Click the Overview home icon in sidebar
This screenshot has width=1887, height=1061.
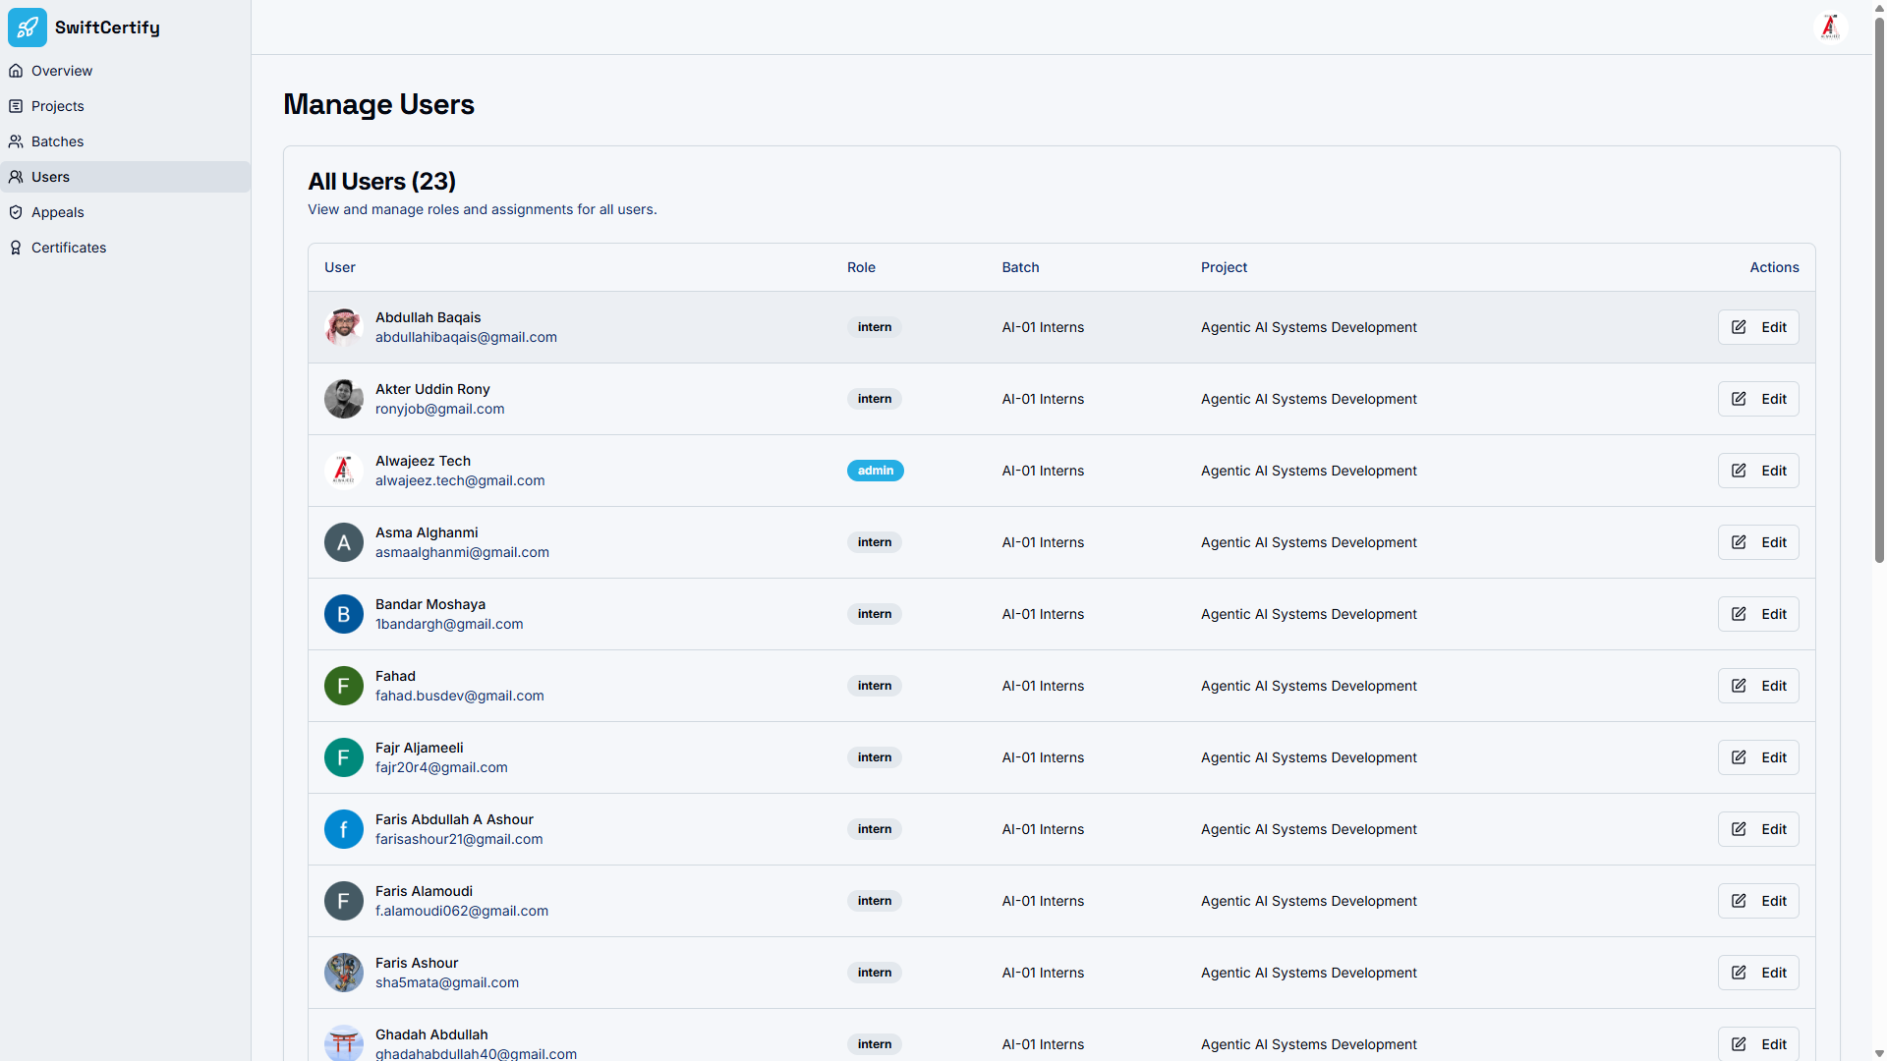16,71
